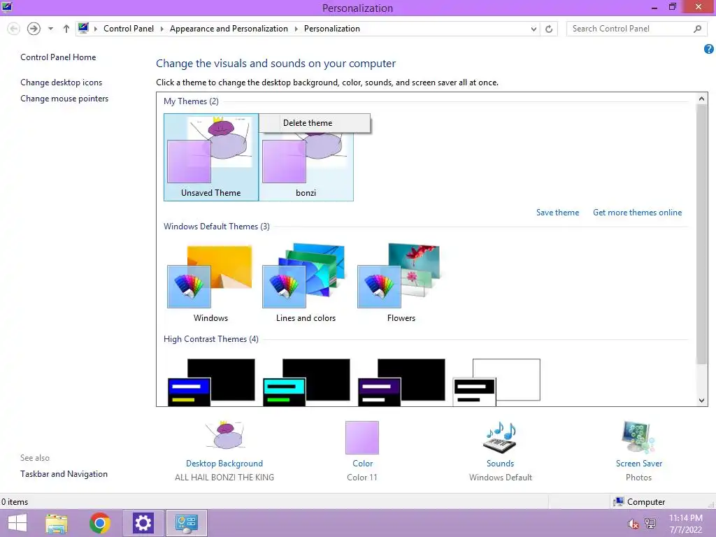The image size is (716, 537).
Task: Click the Desktop Background label
Action: point(224,464)
